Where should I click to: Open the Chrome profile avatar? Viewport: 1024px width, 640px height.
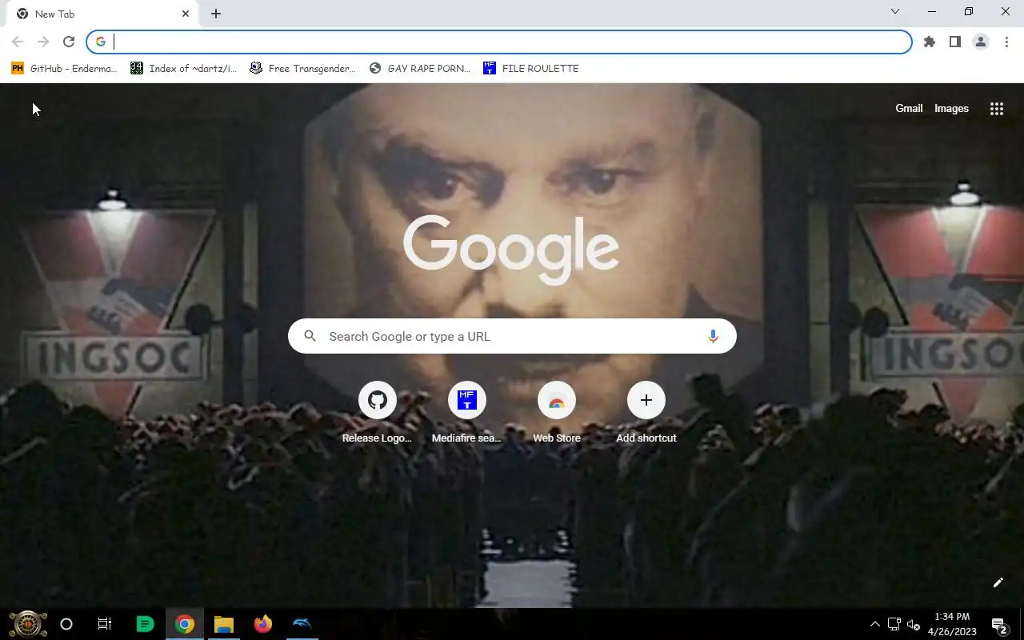point(981,42)
